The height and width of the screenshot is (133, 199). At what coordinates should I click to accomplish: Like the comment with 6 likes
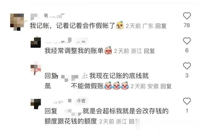click(187, 41)
